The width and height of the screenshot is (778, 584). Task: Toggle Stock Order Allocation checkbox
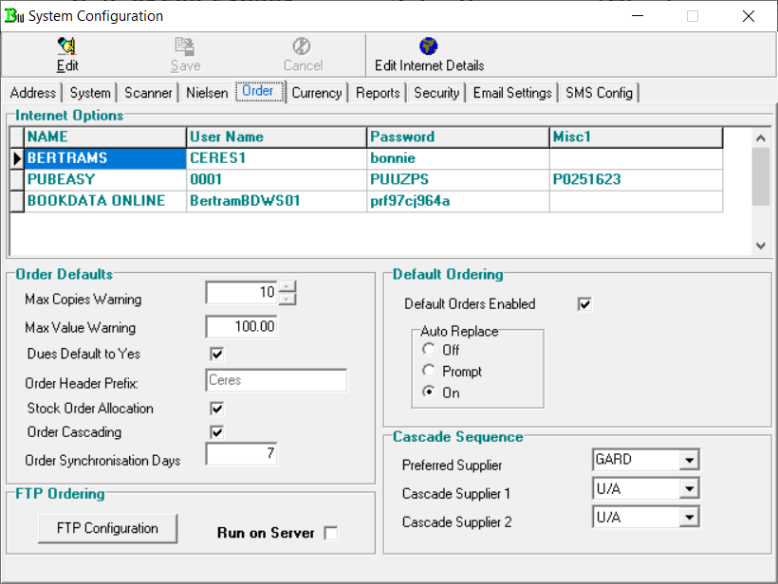(217, 409)
